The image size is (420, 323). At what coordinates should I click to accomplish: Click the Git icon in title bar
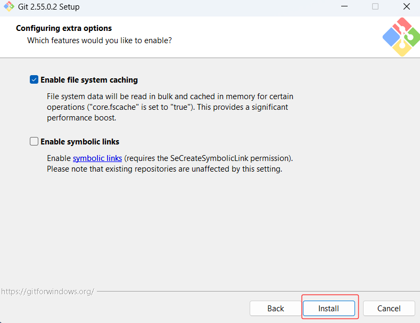pos(9,6)
